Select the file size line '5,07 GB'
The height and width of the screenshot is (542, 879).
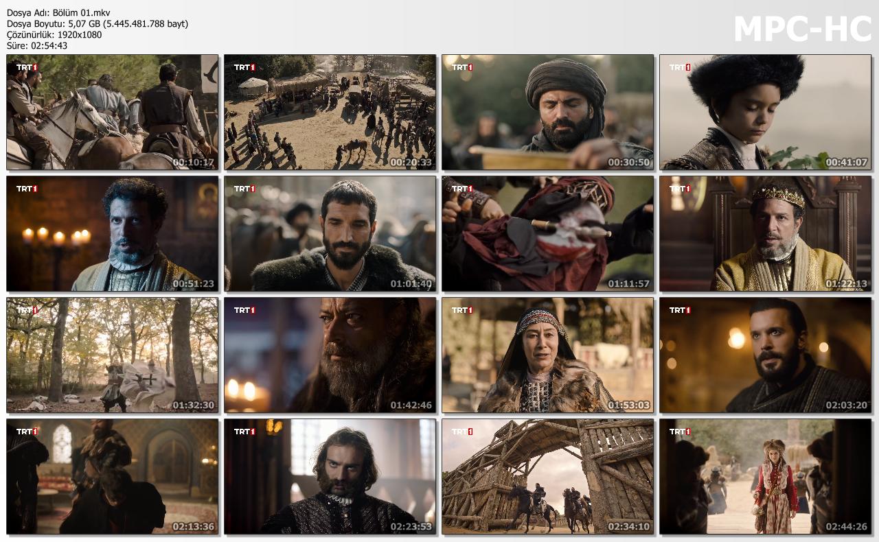tap(83, 24)
